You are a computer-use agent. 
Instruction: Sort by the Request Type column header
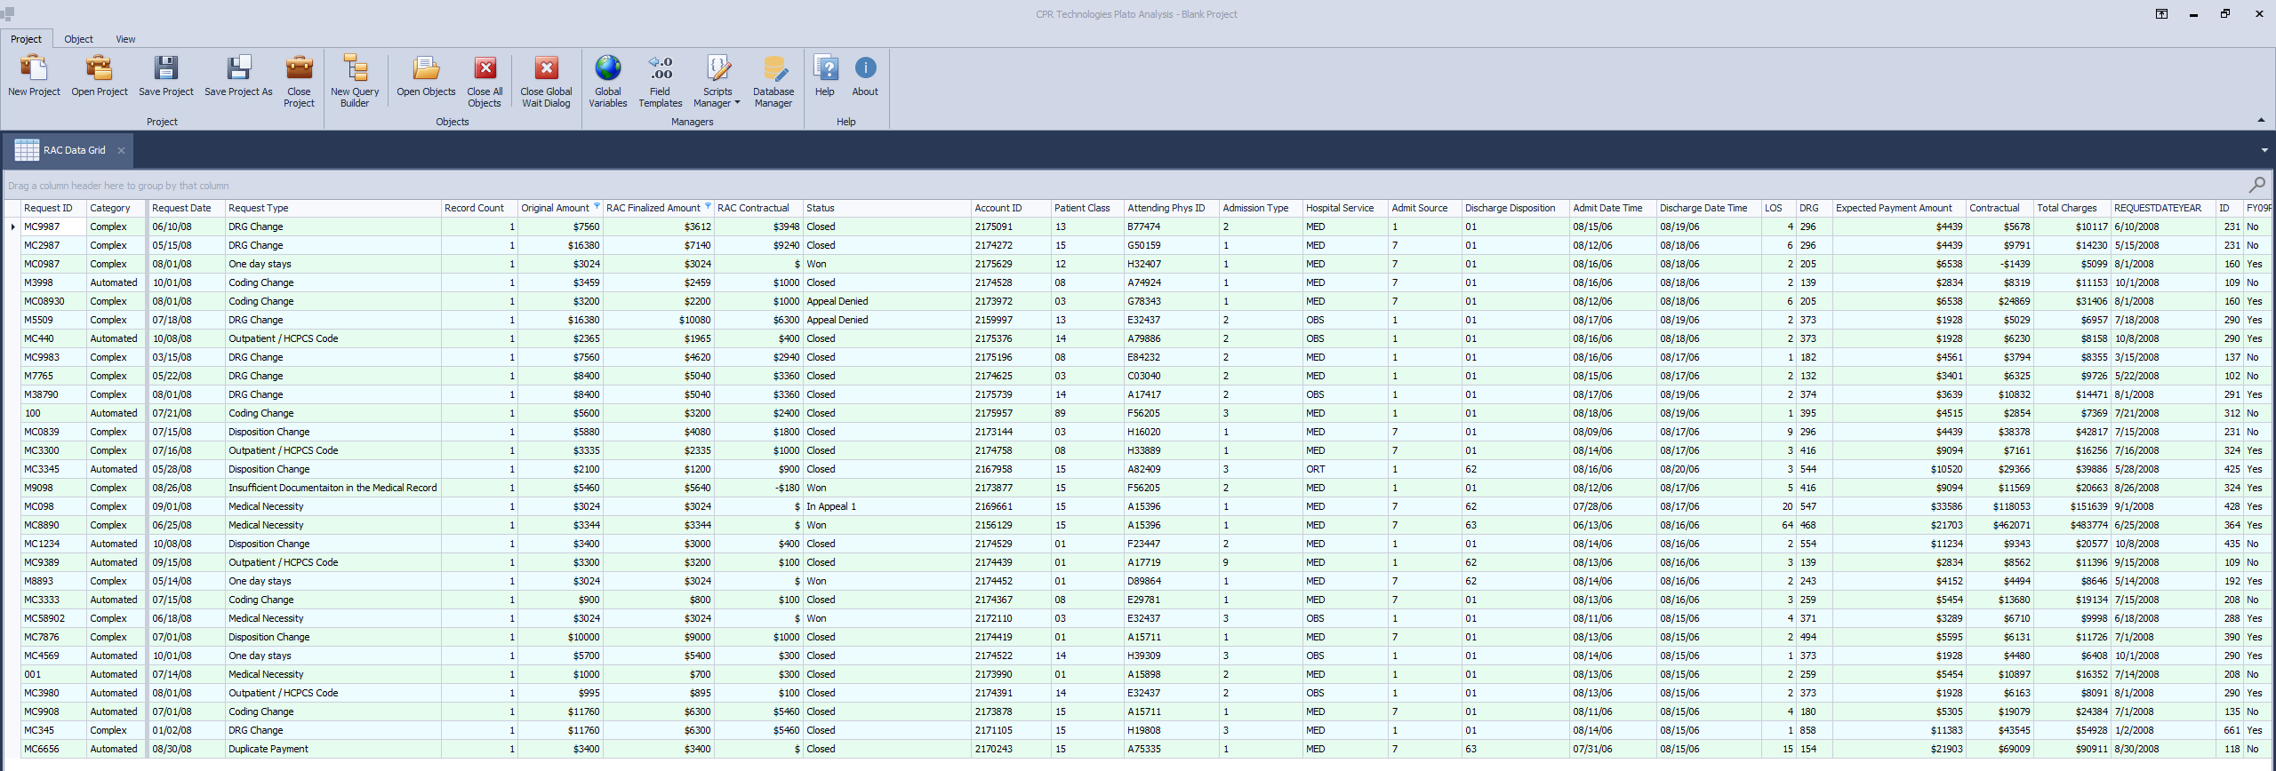(333, 208)
